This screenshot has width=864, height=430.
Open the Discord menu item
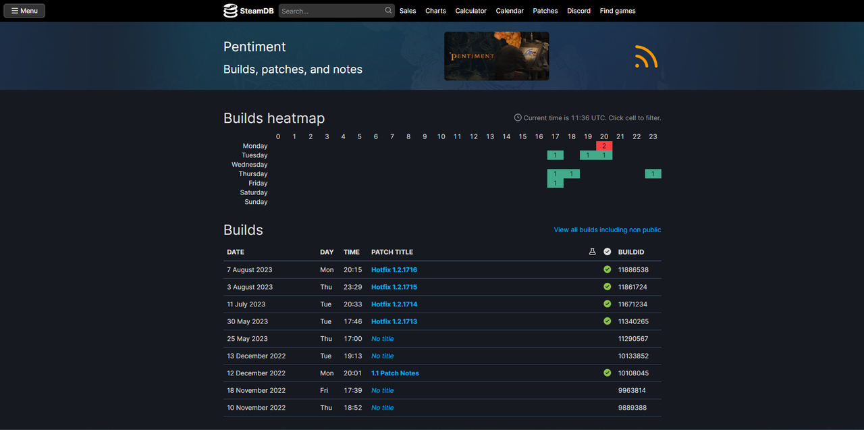point(578,11)
